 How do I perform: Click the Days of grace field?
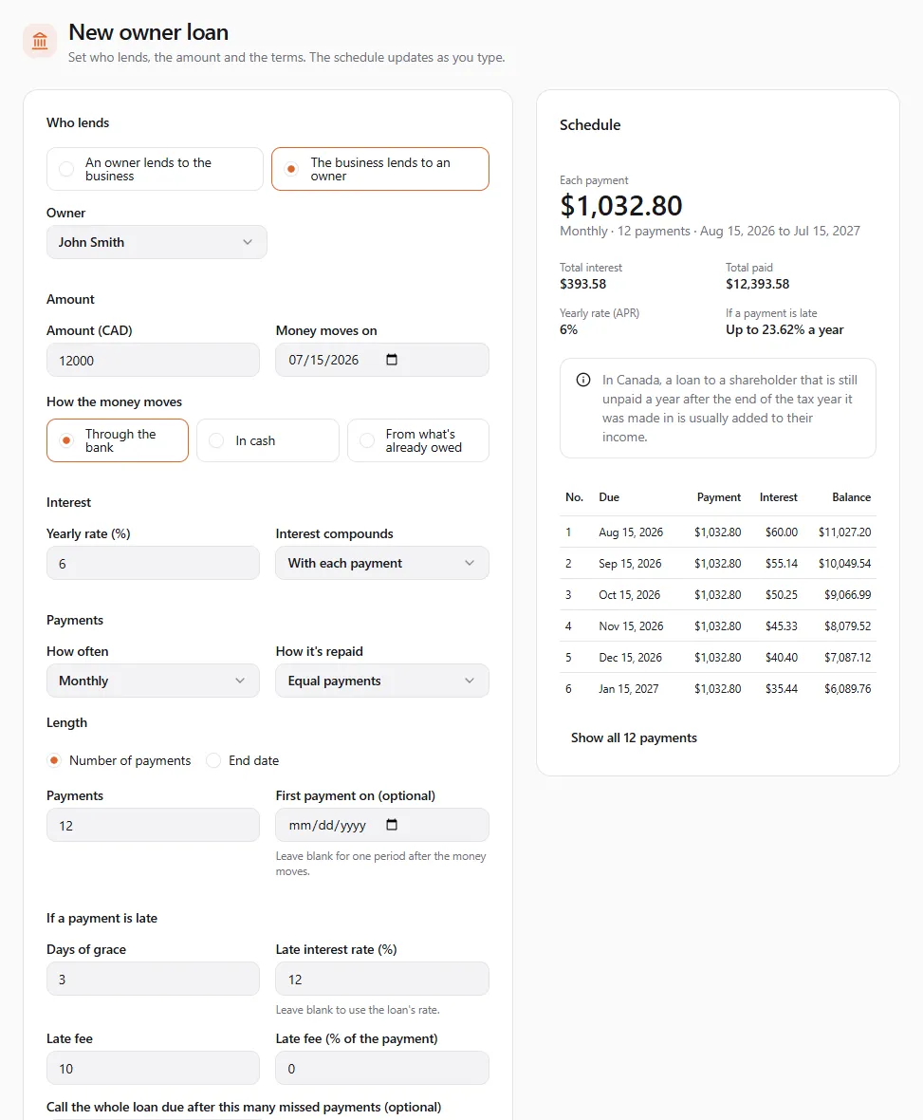(x=153, y=980)
